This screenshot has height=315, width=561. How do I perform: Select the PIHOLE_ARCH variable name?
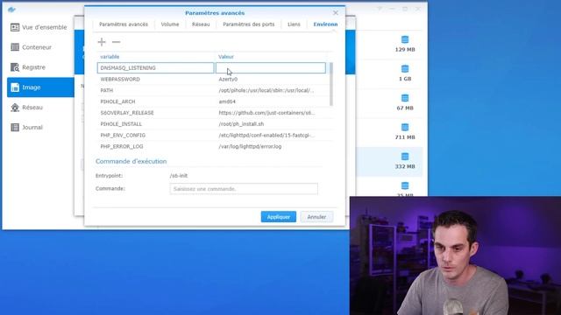117,101
